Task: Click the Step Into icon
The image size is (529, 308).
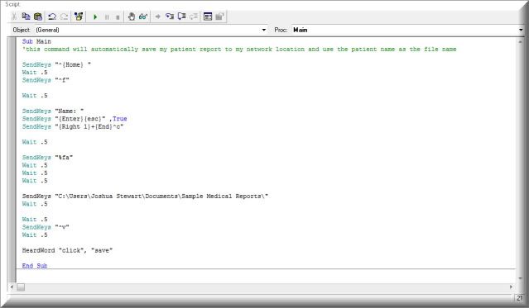Action: tap(170, 17)
